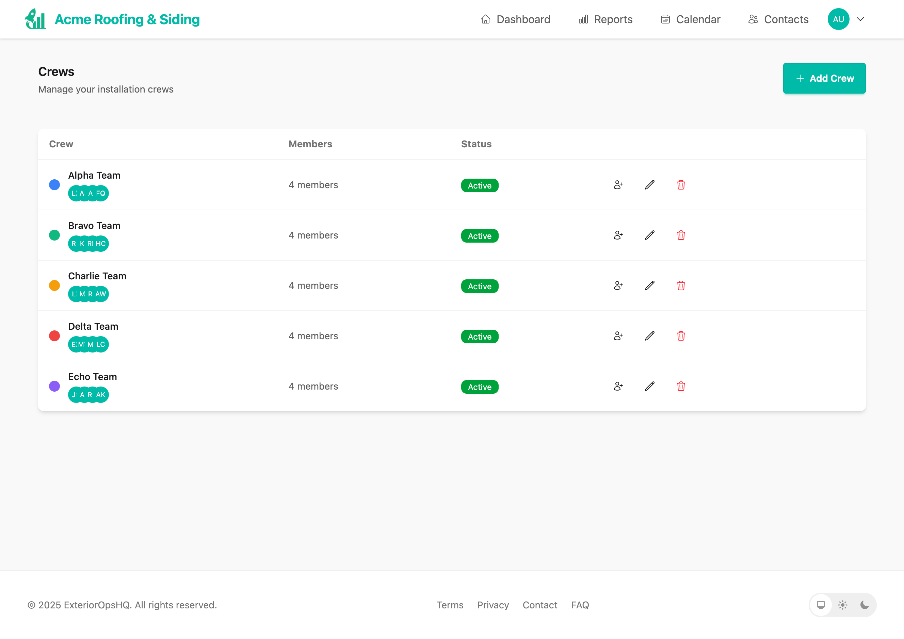Open the AU avatar menu
Viewport: 904px width, 639px height.
(838, 19)
